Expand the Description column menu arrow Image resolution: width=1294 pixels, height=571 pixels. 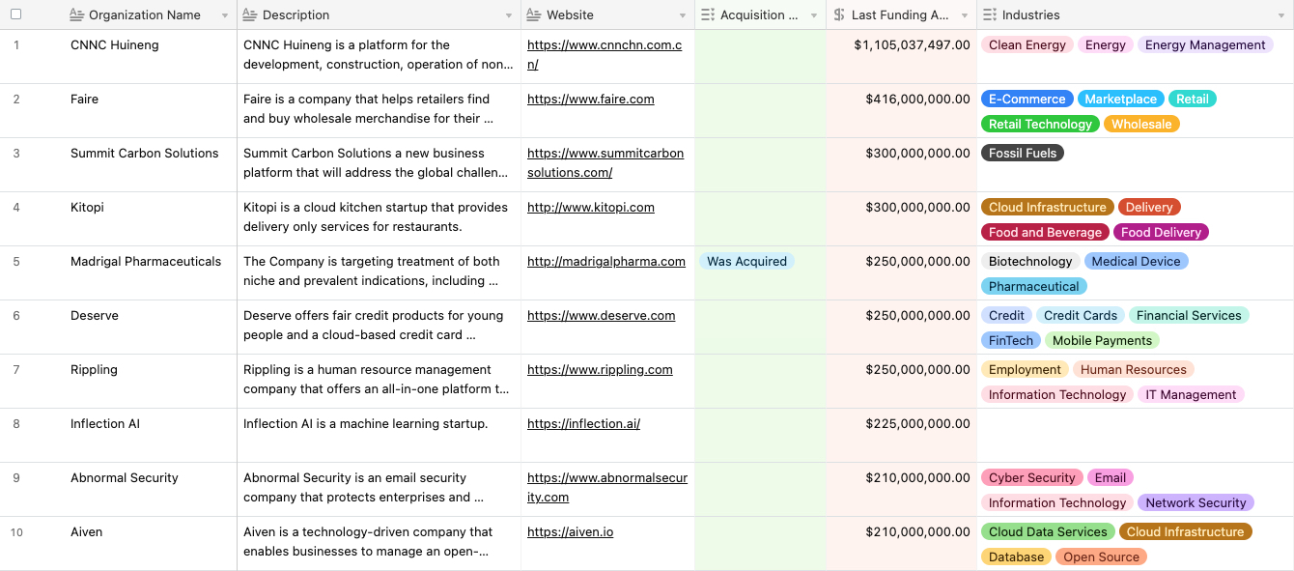coord(509,15)
